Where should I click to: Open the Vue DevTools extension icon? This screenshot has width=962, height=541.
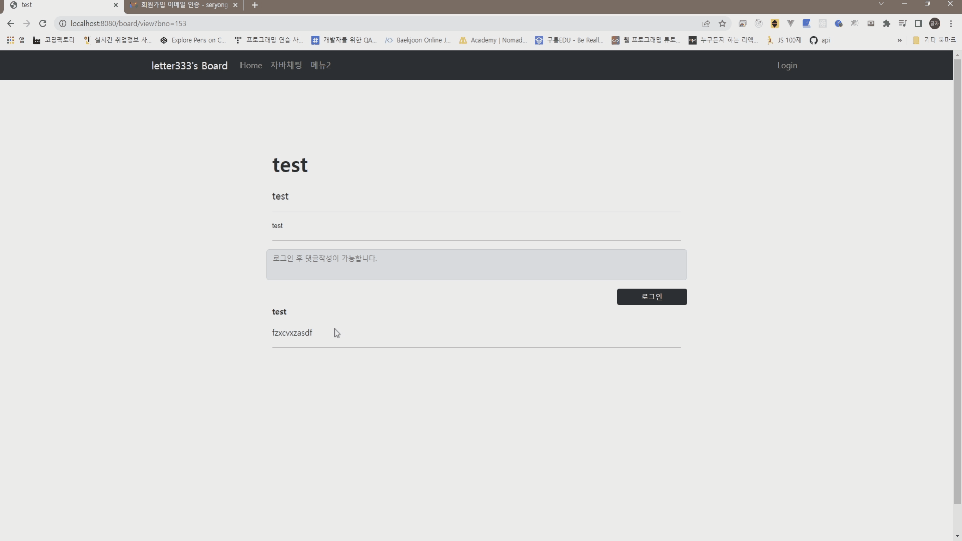(791, 23)
